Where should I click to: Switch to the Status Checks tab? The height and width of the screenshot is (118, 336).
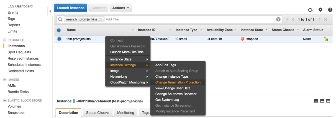click(x=98, y=112)
